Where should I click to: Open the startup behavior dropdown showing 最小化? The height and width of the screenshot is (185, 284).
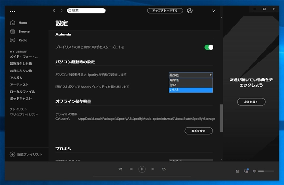coord(191,75)
